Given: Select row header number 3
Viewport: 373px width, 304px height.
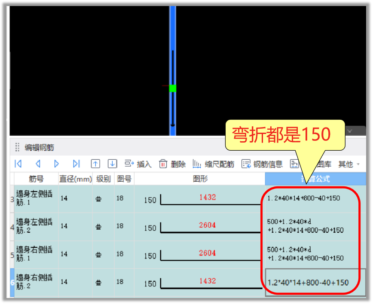Looking at the screenshot, I should [12, 199].
